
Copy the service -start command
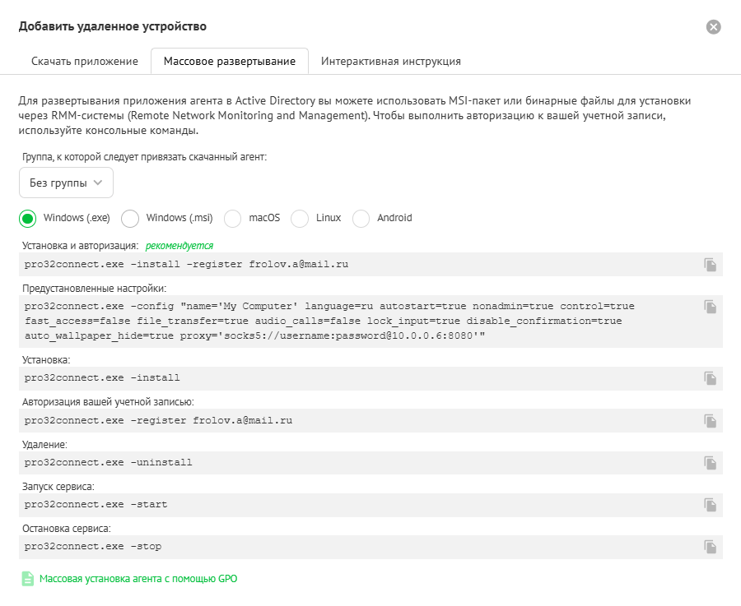pyautogui.click(x=710, y=505)
